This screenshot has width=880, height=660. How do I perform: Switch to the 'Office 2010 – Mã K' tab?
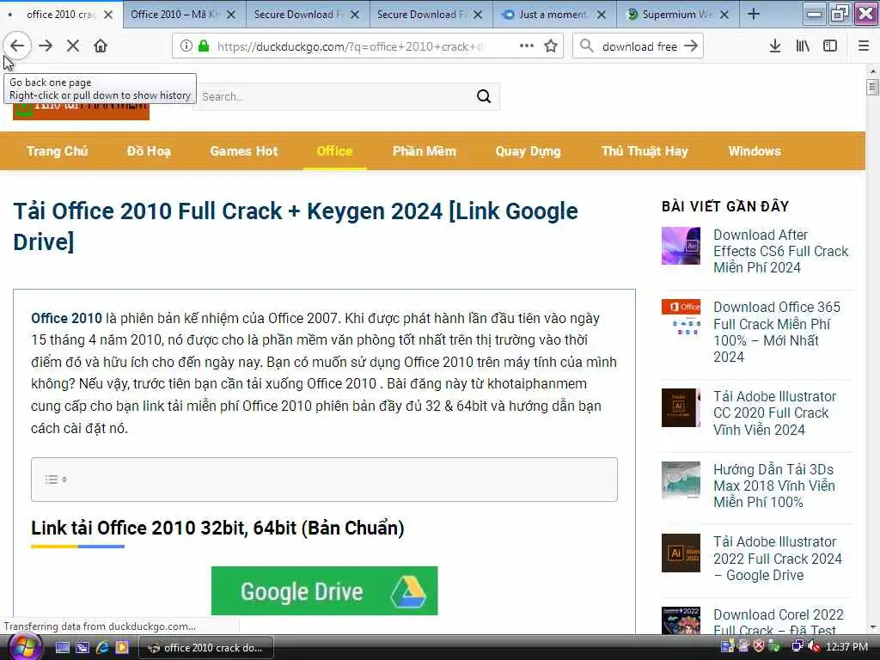(175, 15)
